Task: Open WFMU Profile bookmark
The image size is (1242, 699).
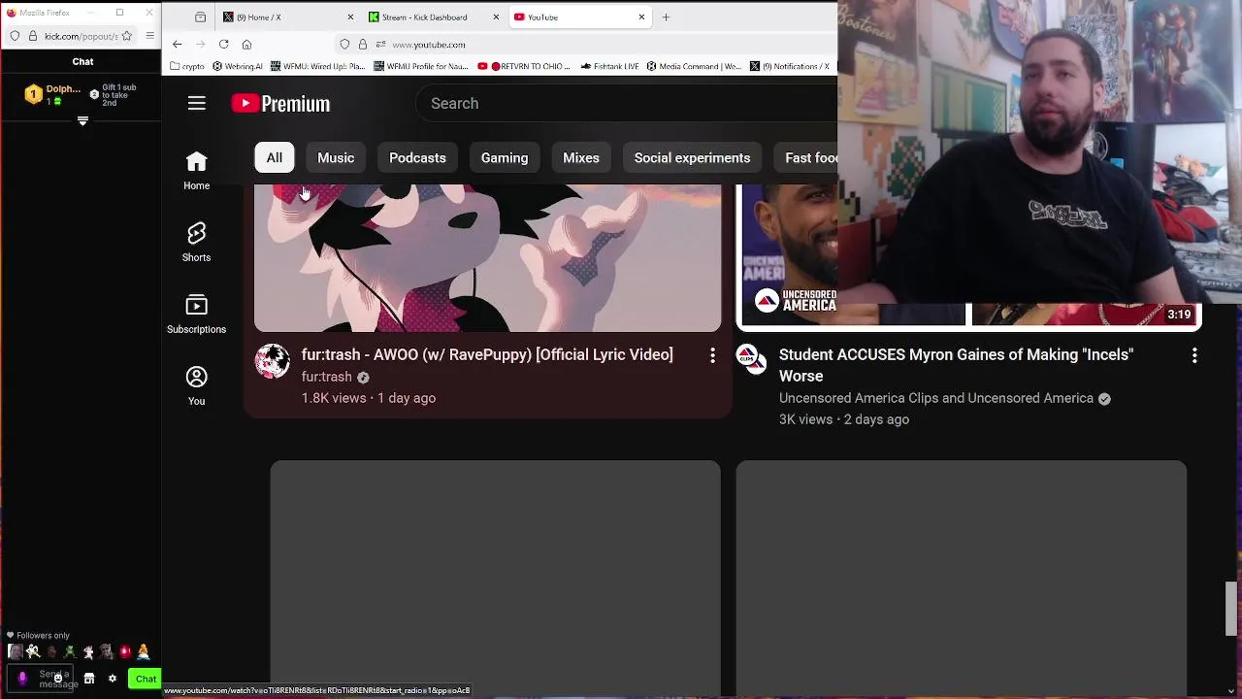Action: [x=421, y=66]
